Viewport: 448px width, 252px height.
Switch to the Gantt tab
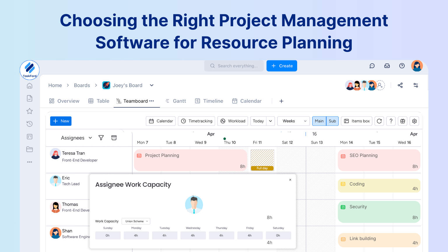click(x=176, y=101)
